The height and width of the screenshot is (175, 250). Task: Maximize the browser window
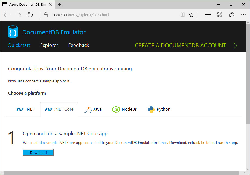[231, 4]
